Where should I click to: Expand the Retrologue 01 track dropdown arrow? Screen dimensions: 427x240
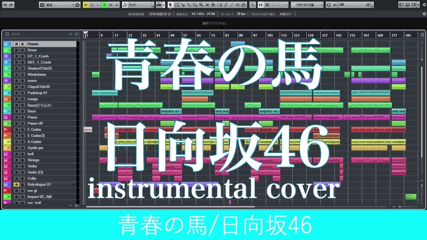coord(73,185)
